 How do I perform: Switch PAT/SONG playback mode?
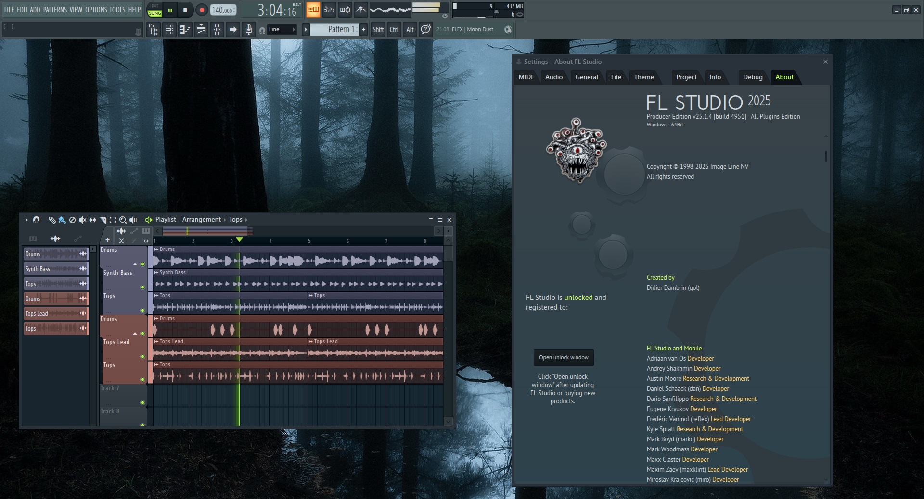(154, 10)
